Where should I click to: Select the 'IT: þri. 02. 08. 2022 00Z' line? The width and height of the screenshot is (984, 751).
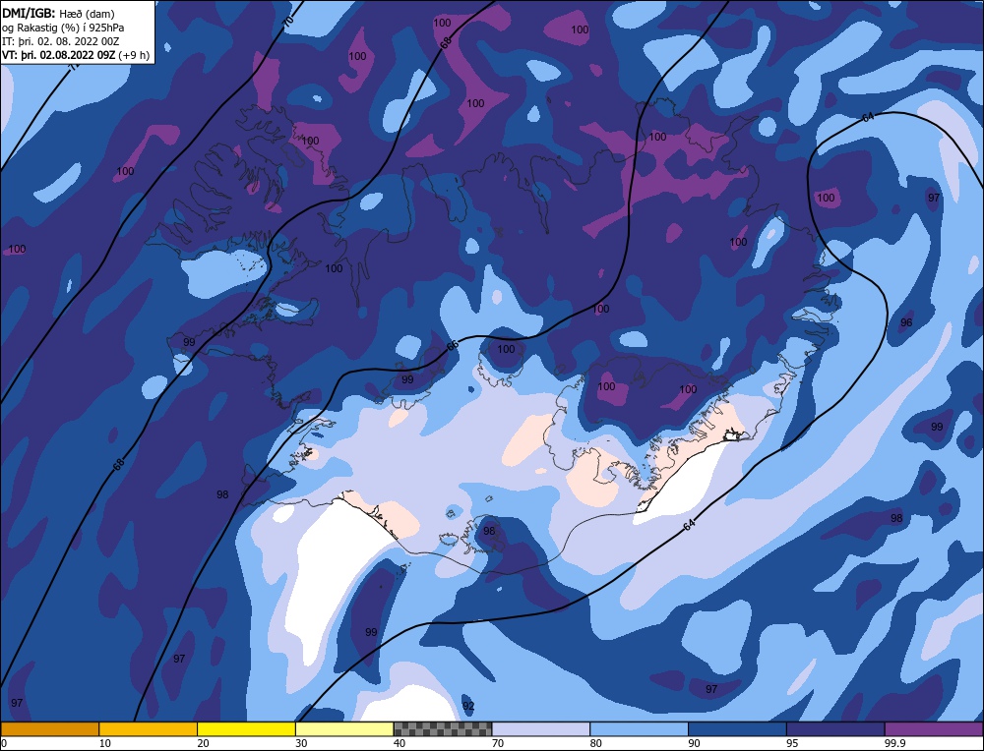pos(60,41)
